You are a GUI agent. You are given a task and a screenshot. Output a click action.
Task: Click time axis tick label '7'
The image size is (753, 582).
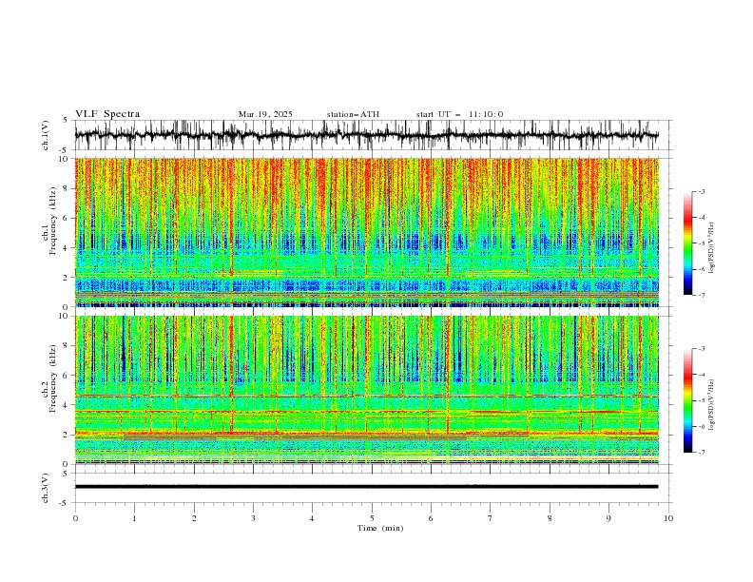[491, 518]
